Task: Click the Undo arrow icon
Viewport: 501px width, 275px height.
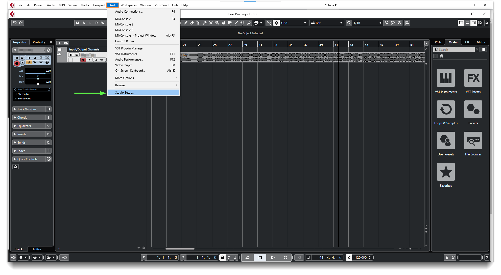Action: (x=15, y=23)
